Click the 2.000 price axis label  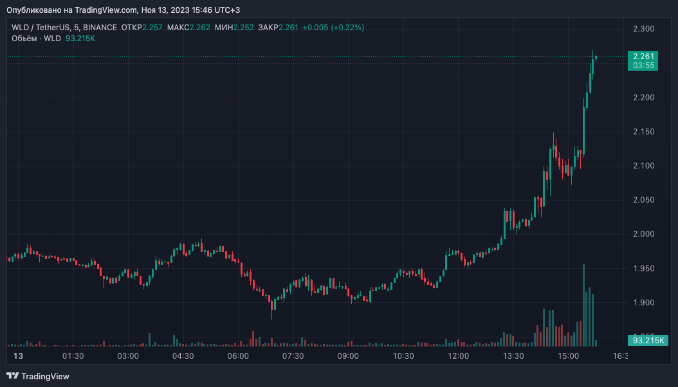click(x=643, y=234)
